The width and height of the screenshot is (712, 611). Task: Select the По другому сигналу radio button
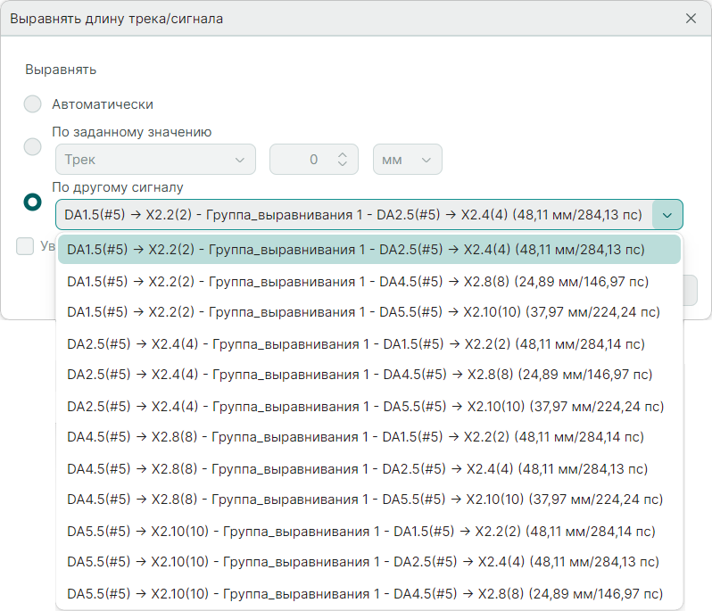[33, 202]
